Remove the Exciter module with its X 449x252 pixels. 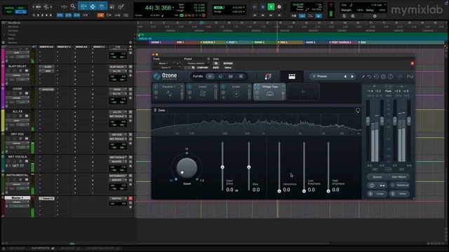(x=249, y=86)
